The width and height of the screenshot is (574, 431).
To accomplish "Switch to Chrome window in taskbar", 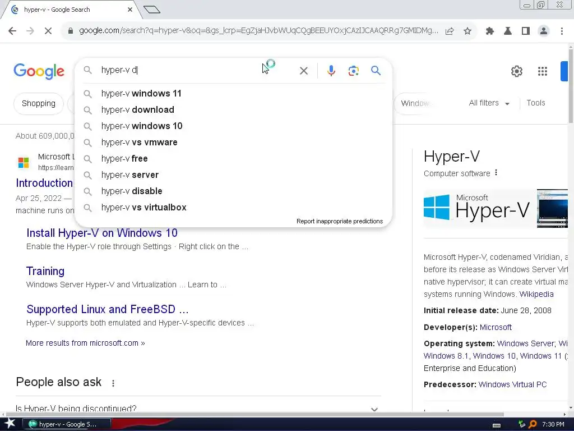I will (x=67, y=424).
